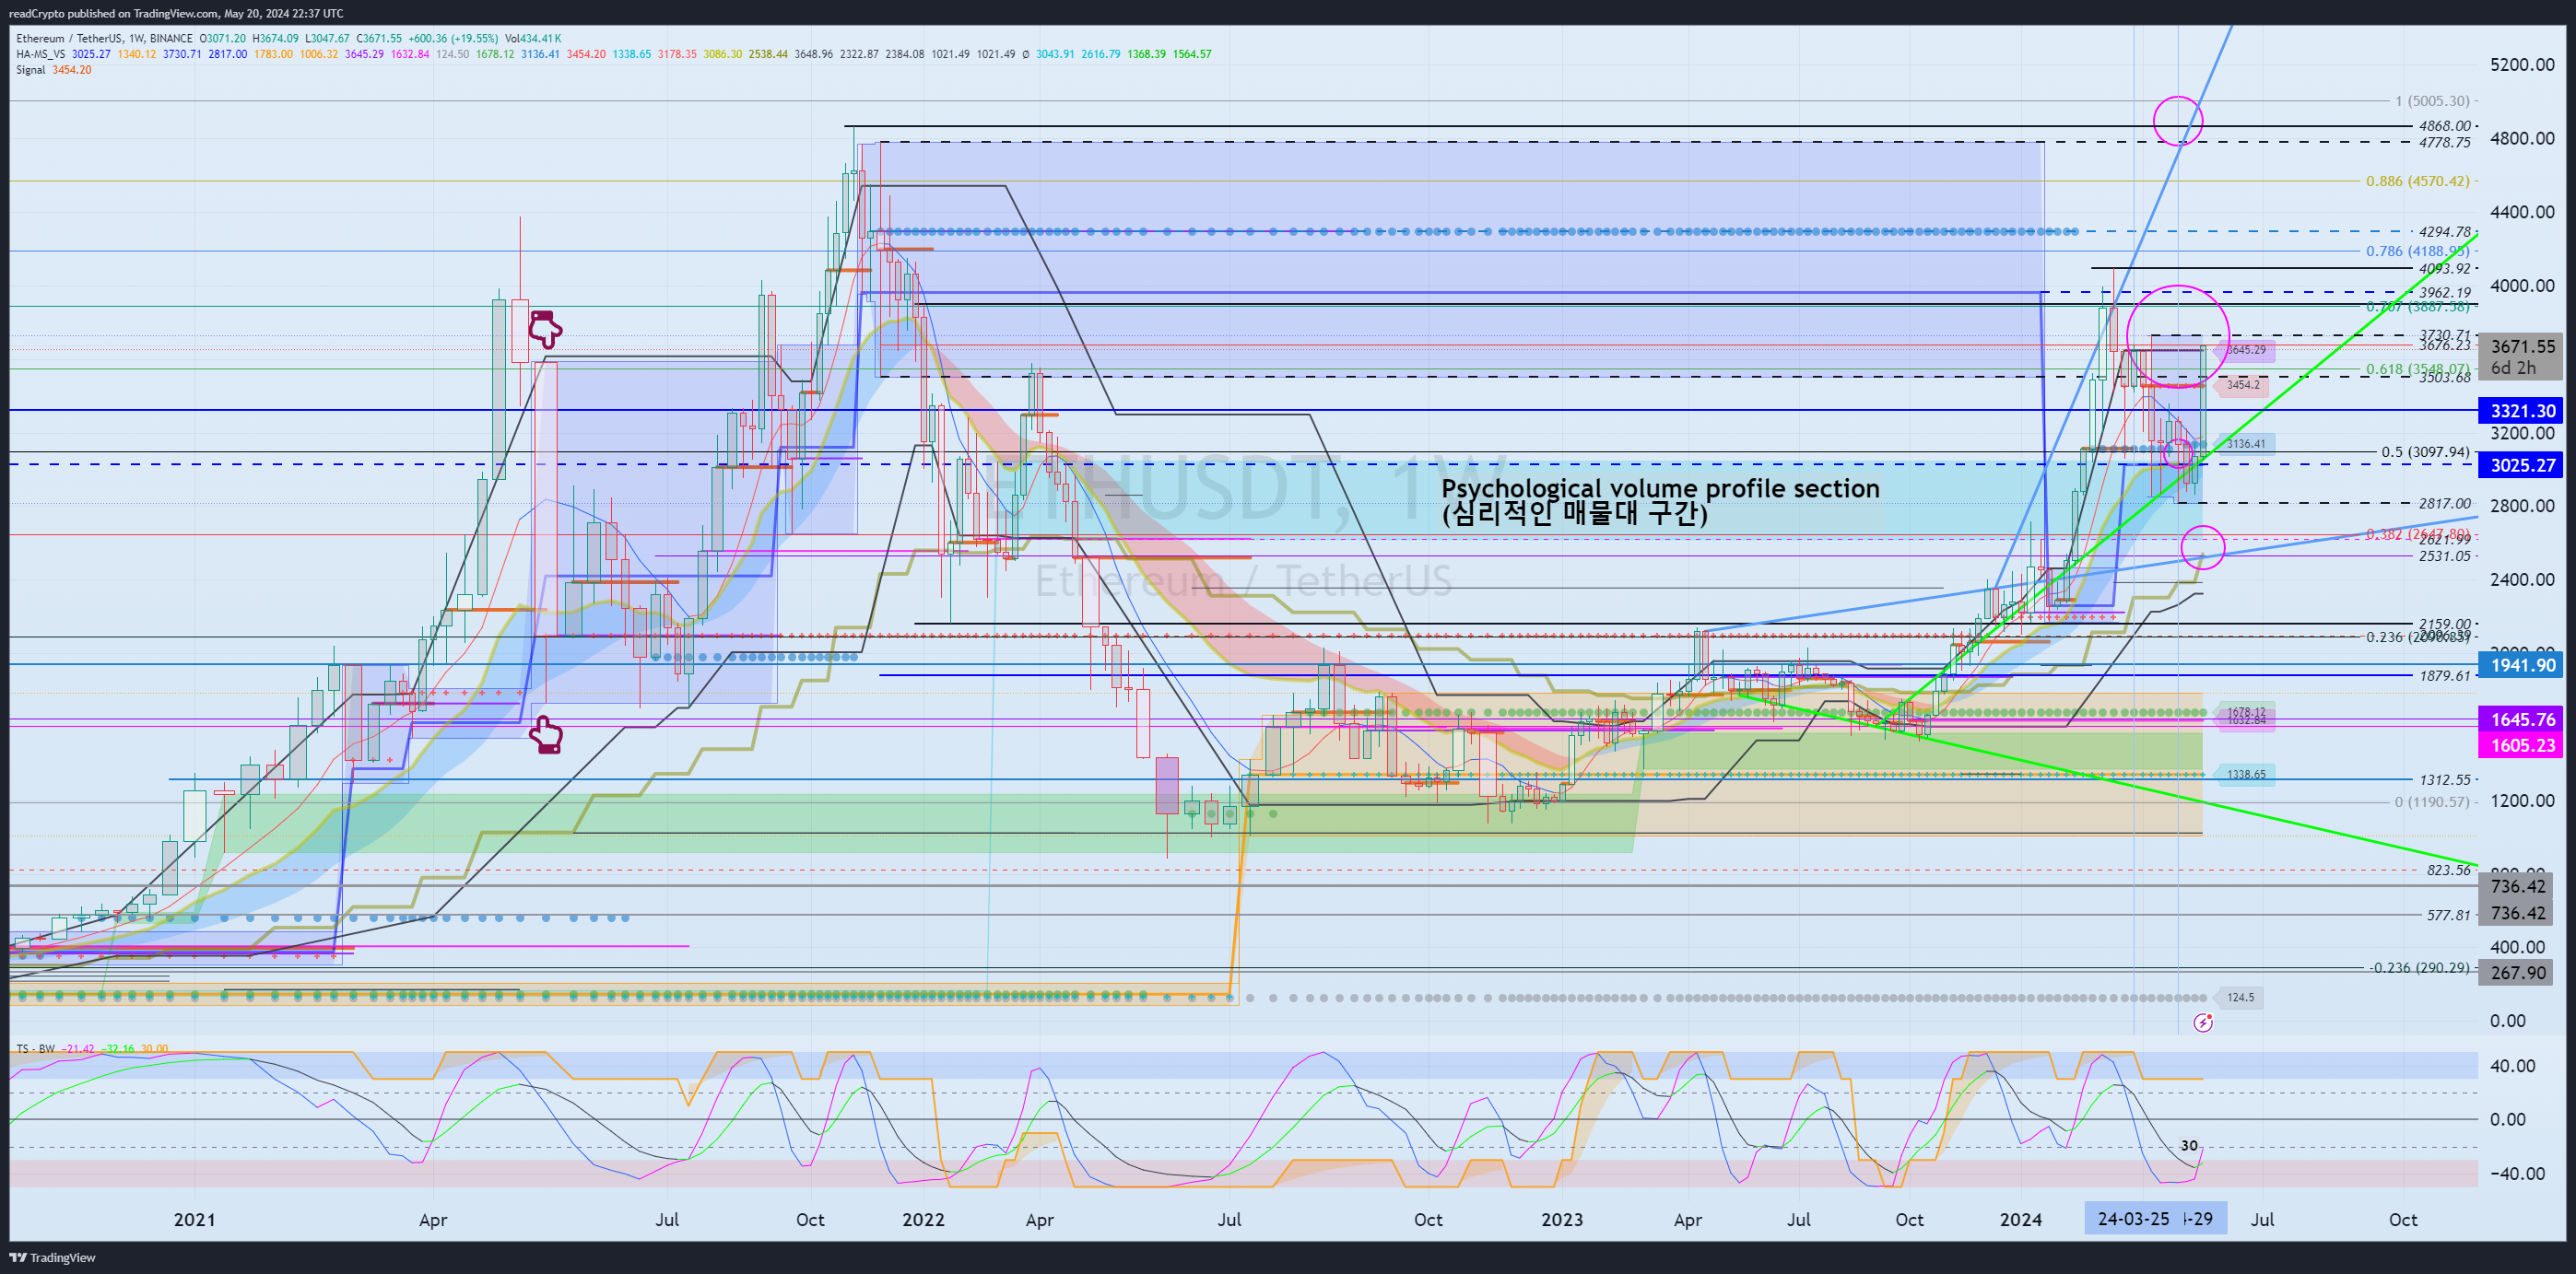This screenshot has height=1274, width=2576.
Task: Click the TradingView logo at the bottom
Action: point(52,1258)
